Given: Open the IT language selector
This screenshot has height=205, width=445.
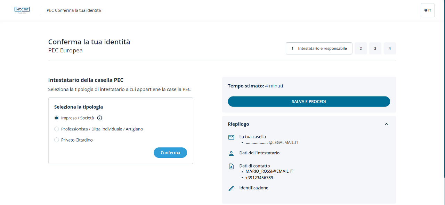Looking at the screenshot, I should click(427, 10).
